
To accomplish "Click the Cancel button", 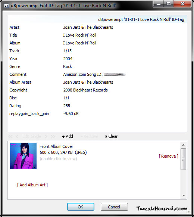I will coord(114,207).
